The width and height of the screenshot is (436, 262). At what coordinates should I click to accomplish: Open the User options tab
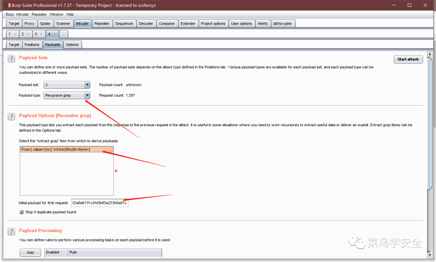[x=241, y=24]
